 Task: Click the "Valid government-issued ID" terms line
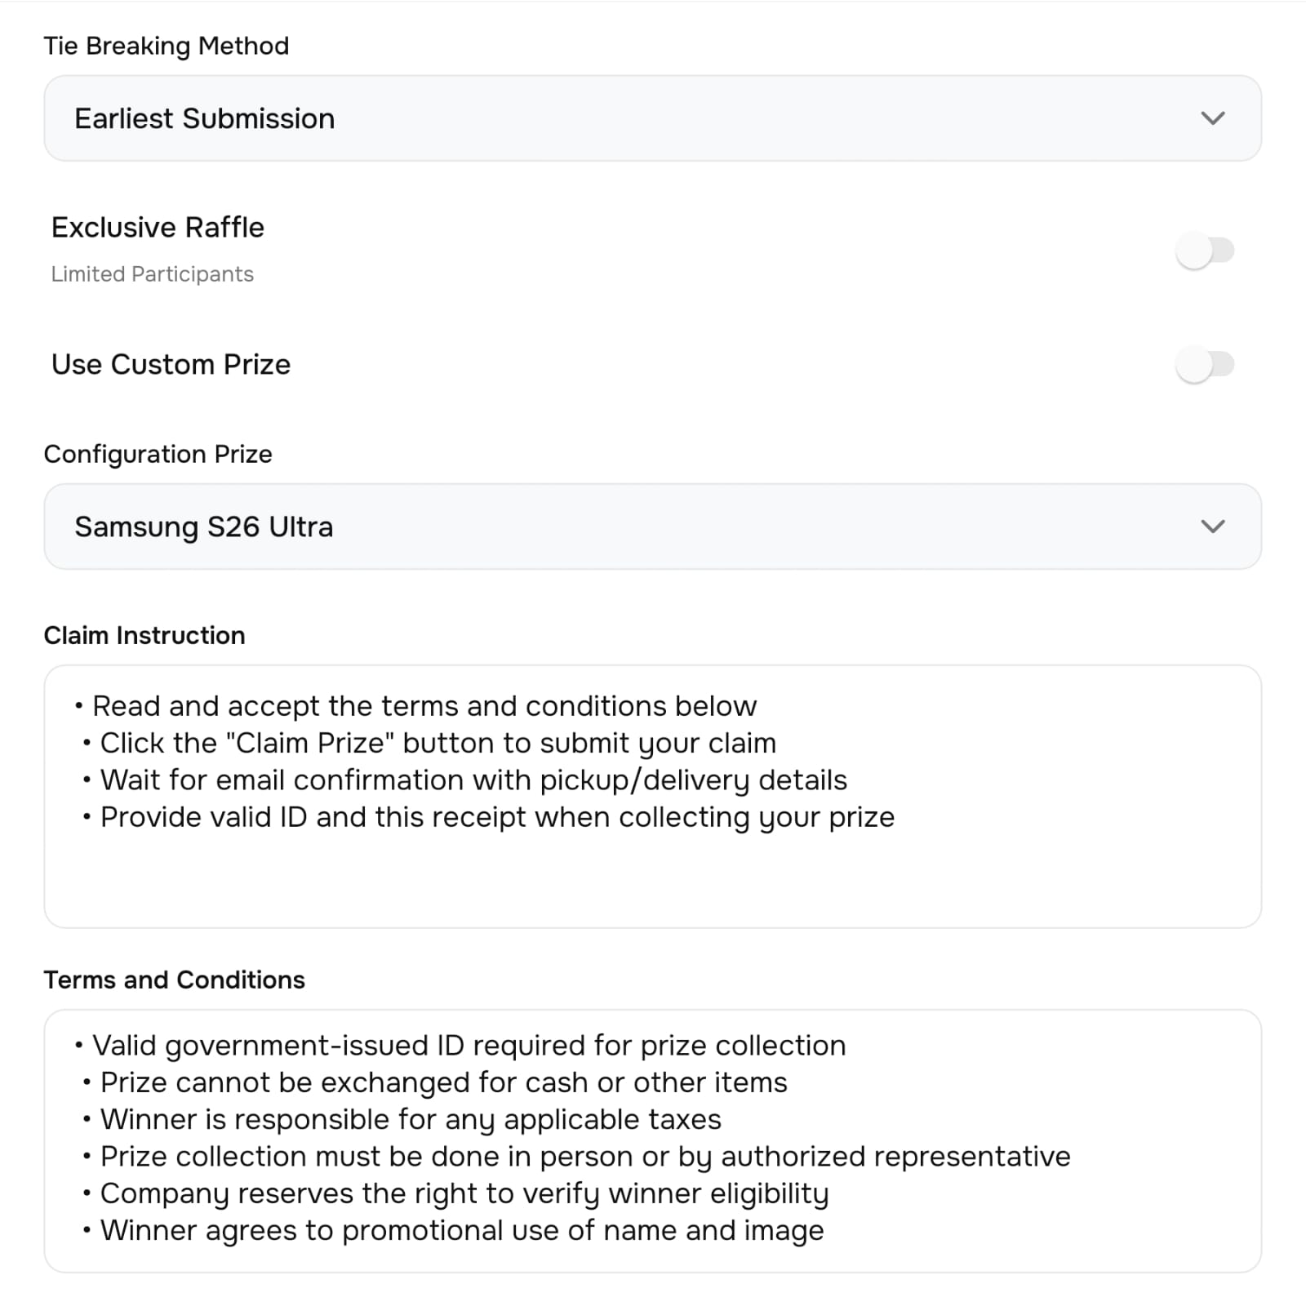tap(469, 1046)
